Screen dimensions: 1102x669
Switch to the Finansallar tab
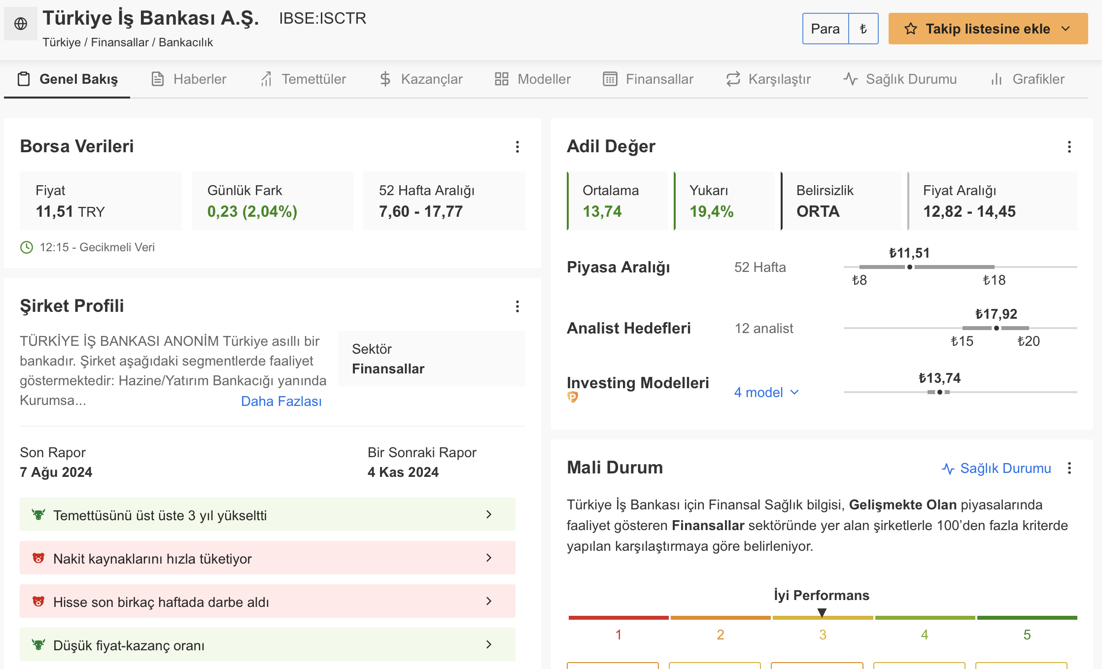click(648, 79)
